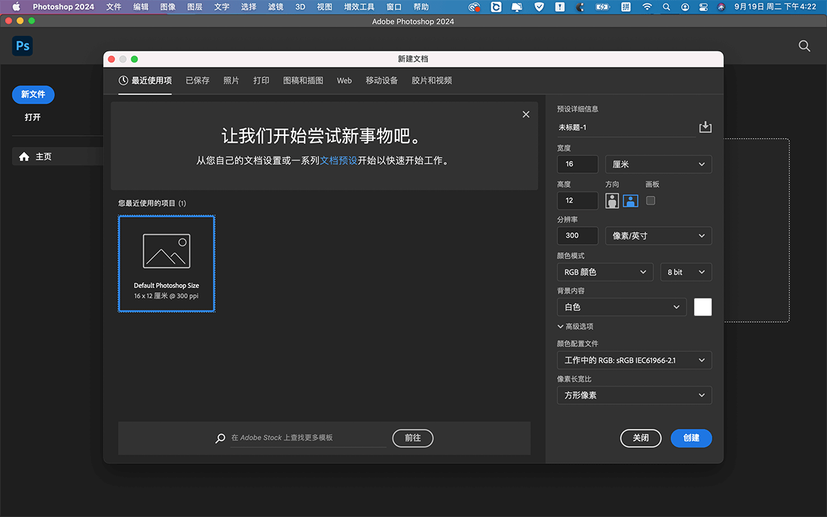Switch to the 移动设备 tab

tap(382, 81)
